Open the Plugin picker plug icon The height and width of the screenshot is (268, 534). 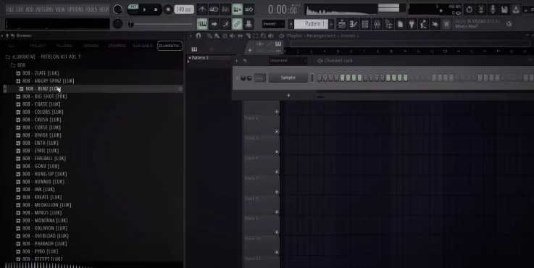(412, 24)
